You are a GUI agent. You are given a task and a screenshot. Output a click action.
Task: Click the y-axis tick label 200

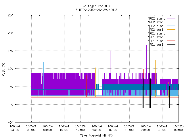(x=10, y=33)
